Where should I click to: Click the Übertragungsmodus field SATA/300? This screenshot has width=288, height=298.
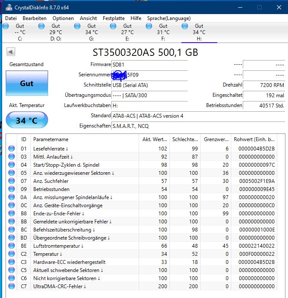(x=149, y=95)
